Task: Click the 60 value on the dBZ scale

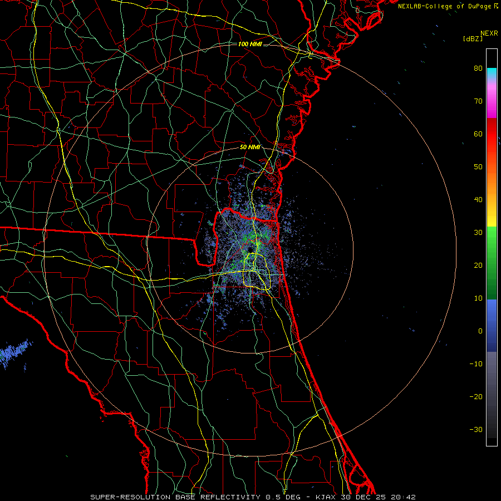Action: 478,134
